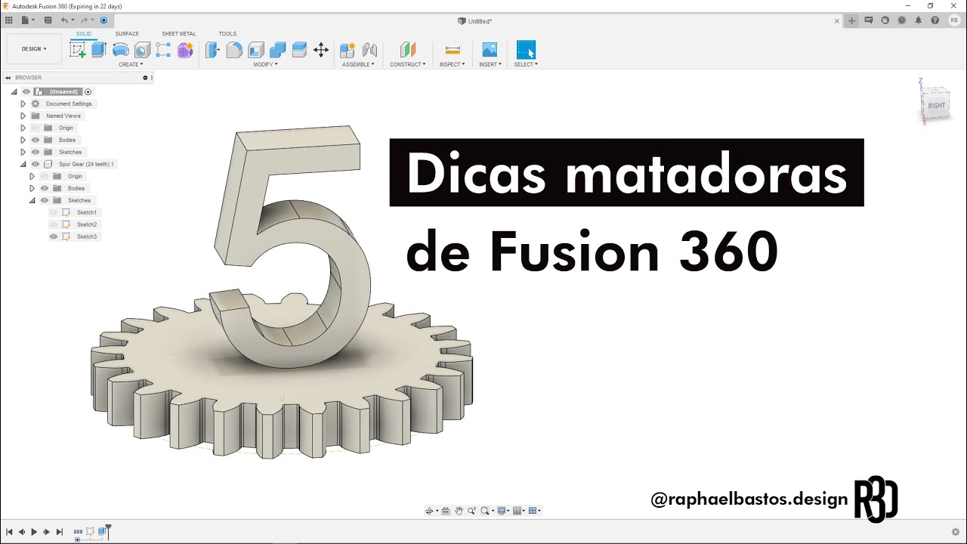
Task: Switch to the TOOLS tab
Action: (x=227, y=34)
